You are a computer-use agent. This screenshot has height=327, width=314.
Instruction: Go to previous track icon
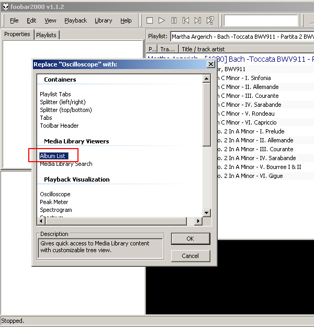(x=186, y=20)
